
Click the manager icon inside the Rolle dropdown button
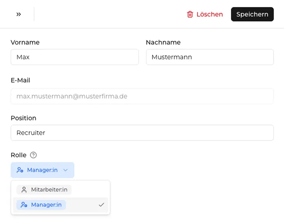coord(20,170)
